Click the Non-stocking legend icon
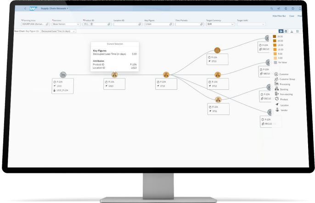315x203 pixels. pos(277,94)
